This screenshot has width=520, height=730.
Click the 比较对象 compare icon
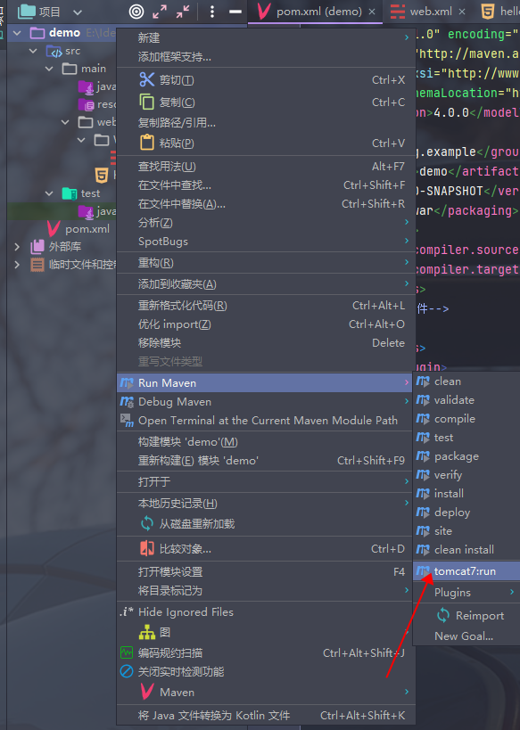(147, 548)
